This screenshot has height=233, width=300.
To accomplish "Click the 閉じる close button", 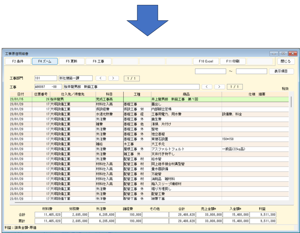I will coord(286,61).
